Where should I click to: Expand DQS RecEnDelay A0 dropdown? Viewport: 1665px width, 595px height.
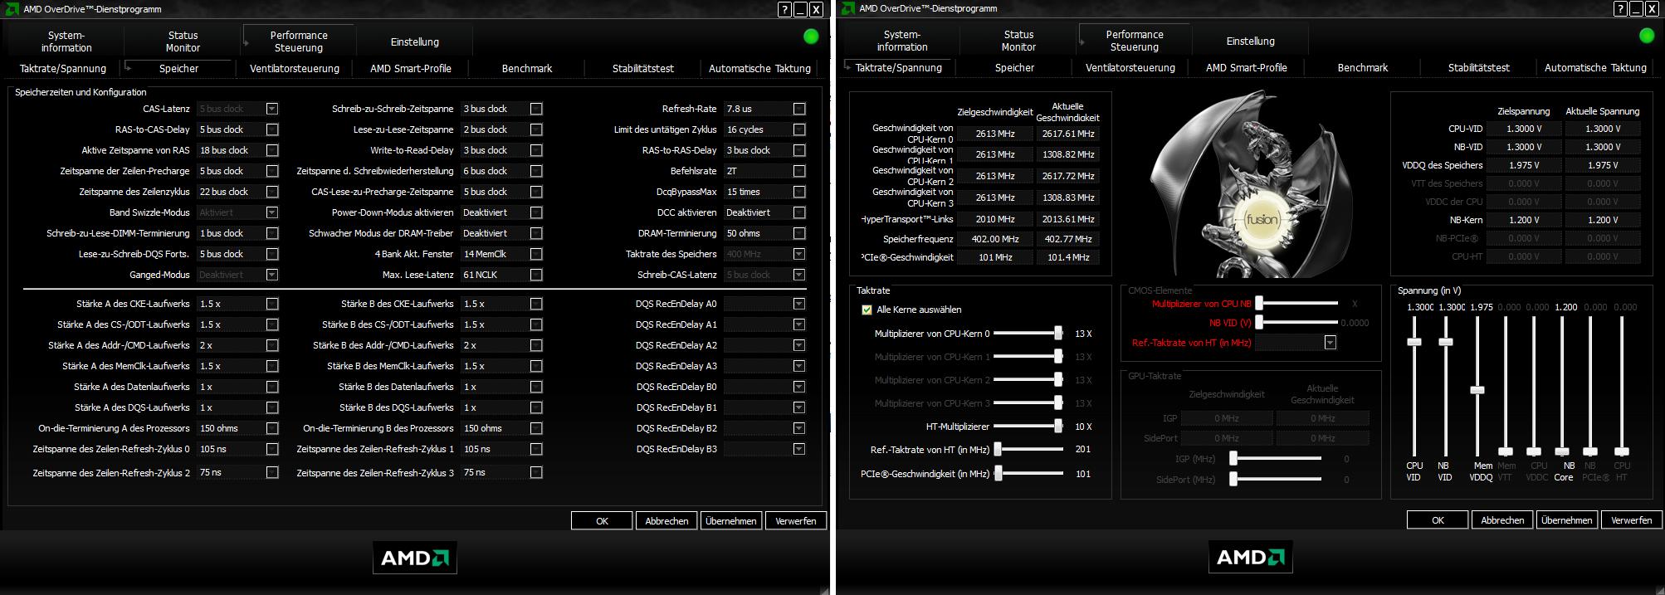pyautogui.click(x=799, y=304)
